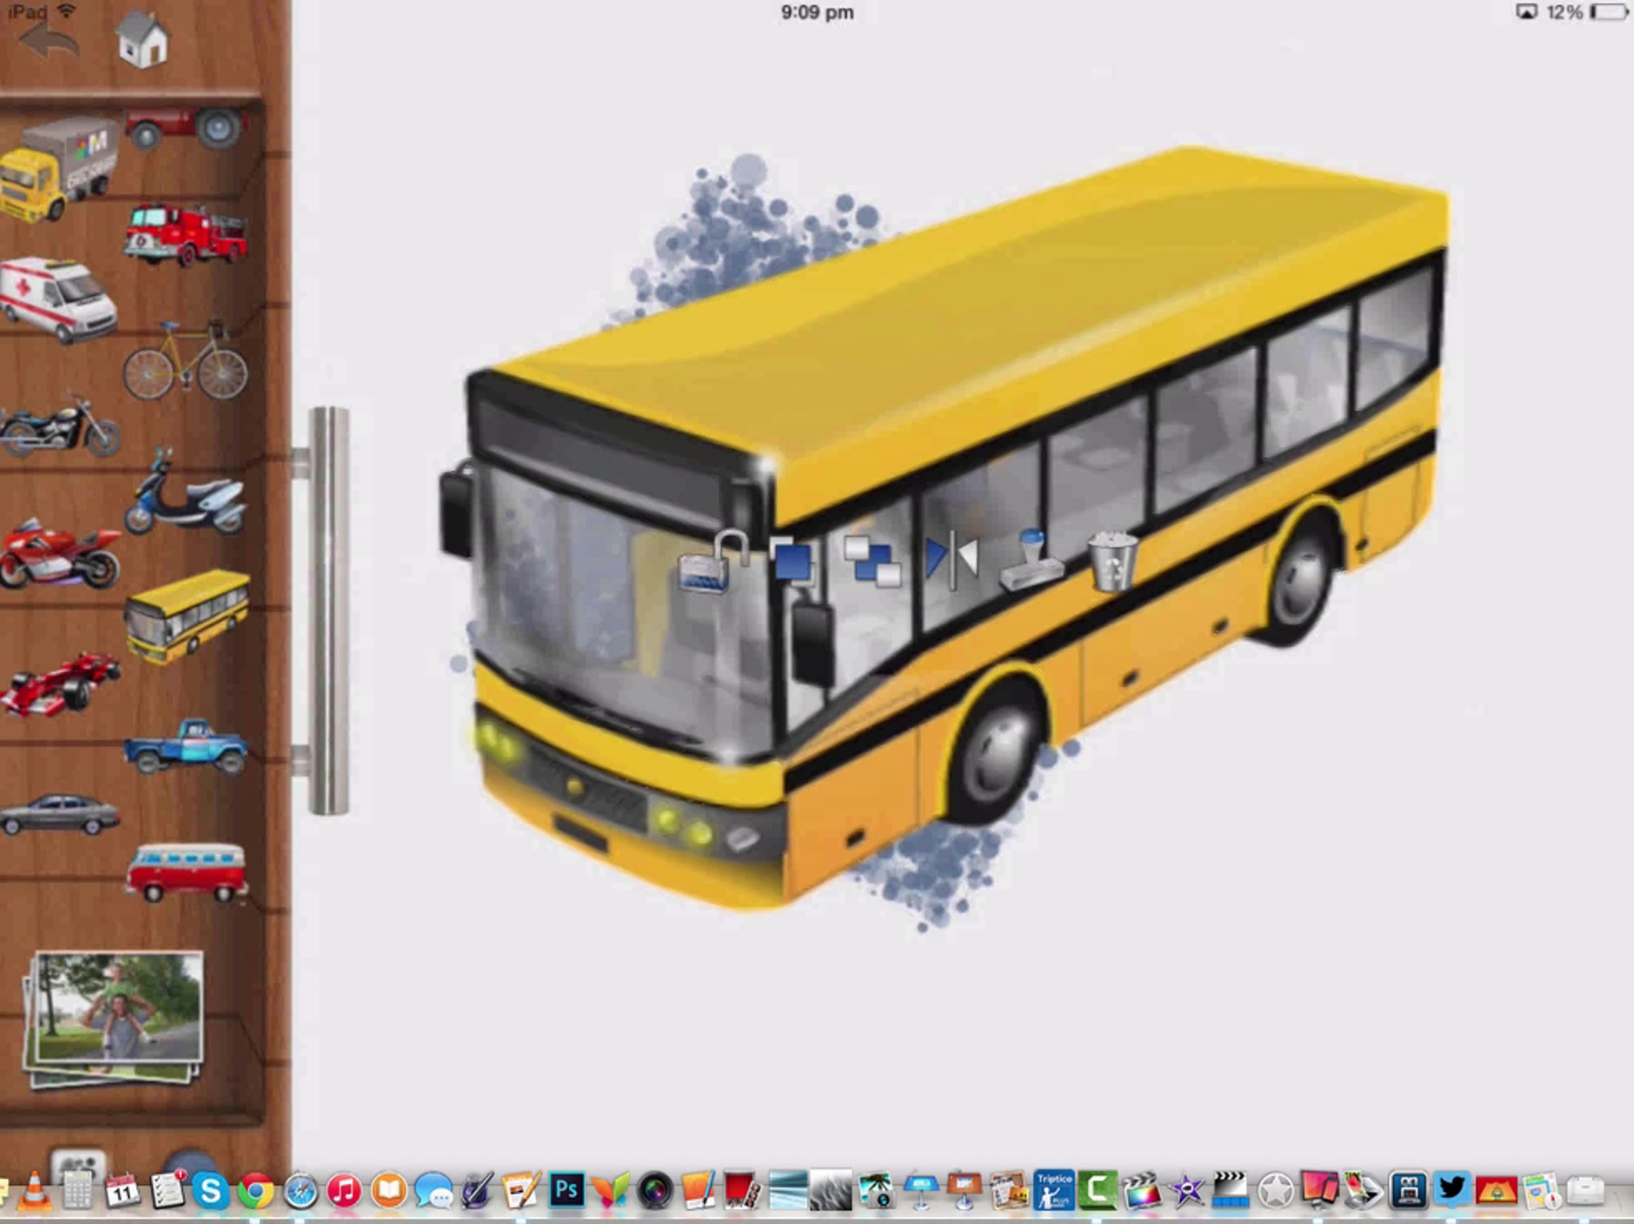Click the bring-to-front blue square icon
1634x1224 pixels.
click(x=793, y=563)
